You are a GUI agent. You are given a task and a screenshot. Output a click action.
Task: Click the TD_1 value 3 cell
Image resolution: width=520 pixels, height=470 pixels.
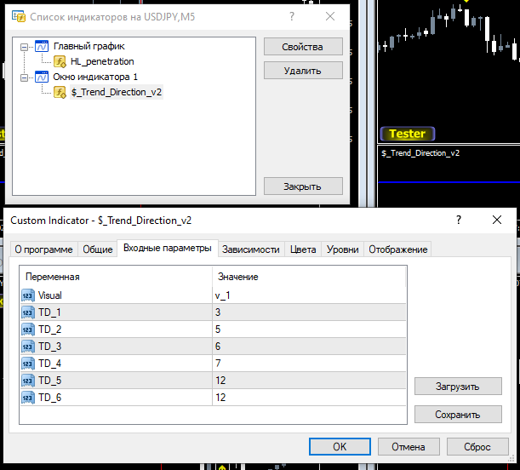(309, 312)
